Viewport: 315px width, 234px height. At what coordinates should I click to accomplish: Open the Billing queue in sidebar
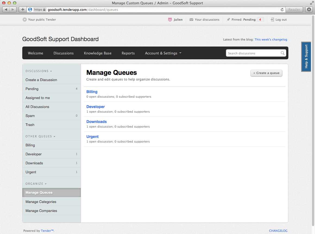tap(52, 145)
